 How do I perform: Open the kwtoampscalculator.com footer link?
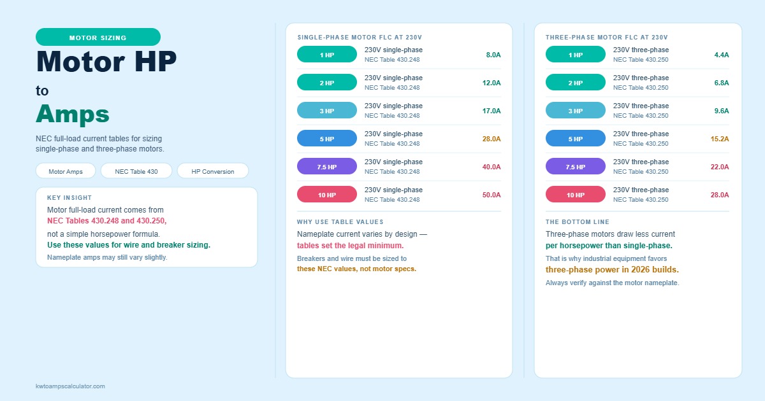pos(70,386)
